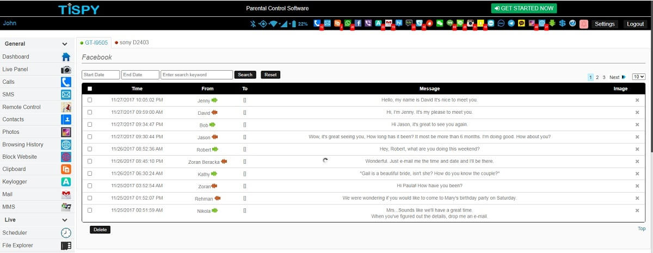This screenshot has width=653, height=253.
Task: Click the Reset button
Action: [x=270, y=75]
